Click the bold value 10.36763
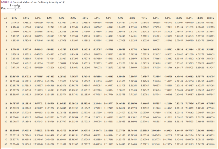Viewport: 219px width, 149px height. click(x=14, y=77)
